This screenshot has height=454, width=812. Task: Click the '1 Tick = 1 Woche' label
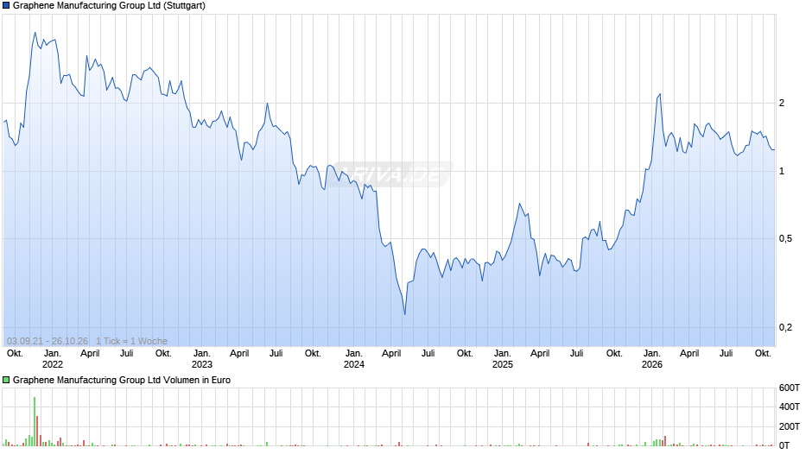(x=131, y=341)
